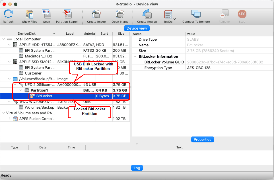The height and width of the screenshot is (180, 274).
Task: Click the AES-CBC 128 encryption type value
Action: coord(199,68)
